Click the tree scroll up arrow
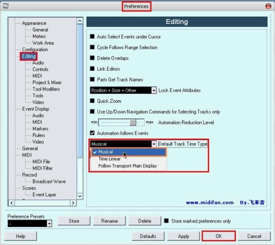Image resolution: width=275 pixels, height=245 pixels. pos(80,21)
